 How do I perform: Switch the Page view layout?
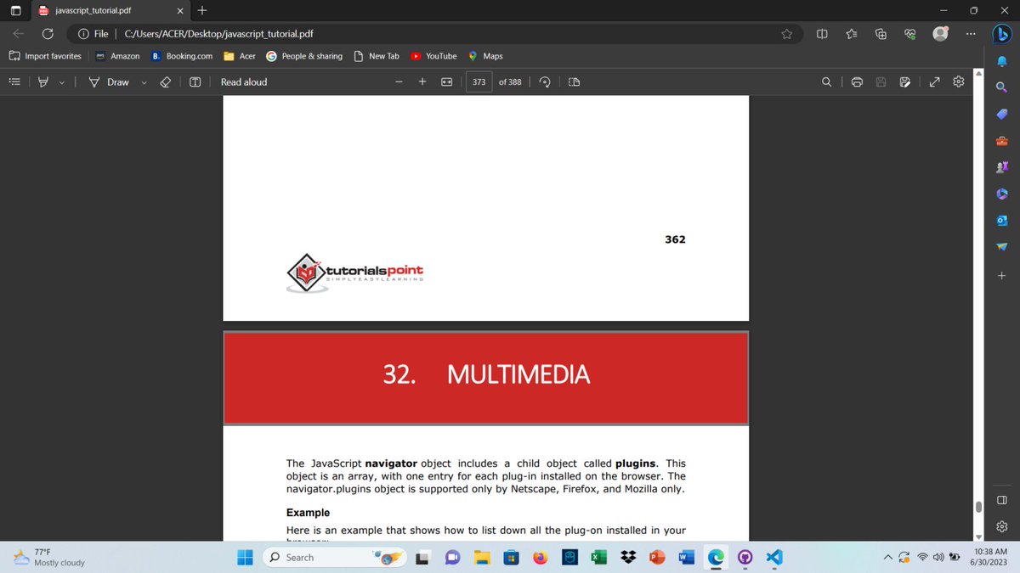(574, 82)
